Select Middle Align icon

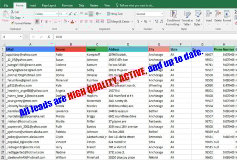(x=86, y=14)
